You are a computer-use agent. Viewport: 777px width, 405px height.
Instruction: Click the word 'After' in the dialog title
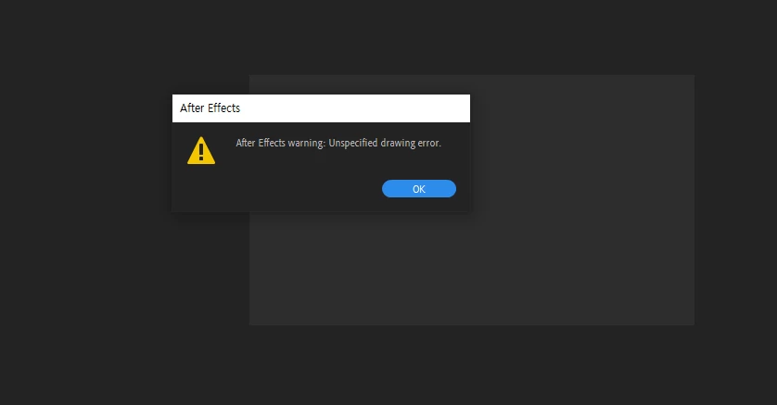(x=192, y=108)
